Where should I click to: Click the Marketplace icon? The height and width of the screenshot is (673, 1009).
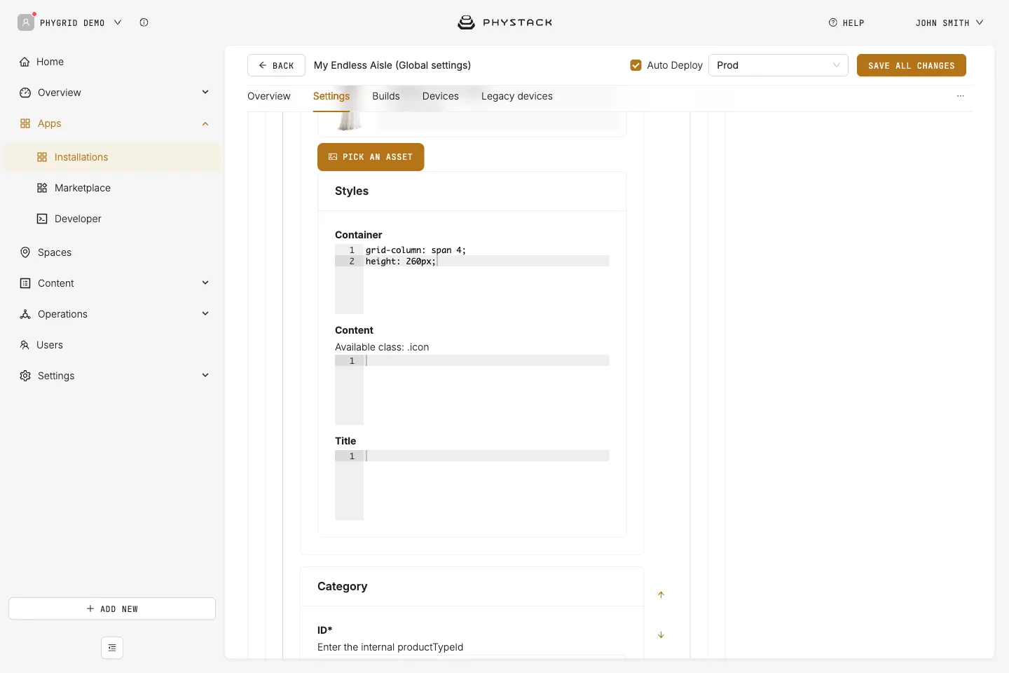click(42, 188)
